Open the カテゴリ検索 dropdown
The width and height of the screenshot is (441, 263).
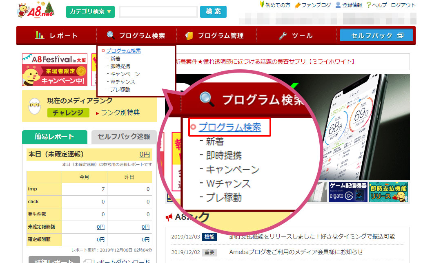pos(90,12)
